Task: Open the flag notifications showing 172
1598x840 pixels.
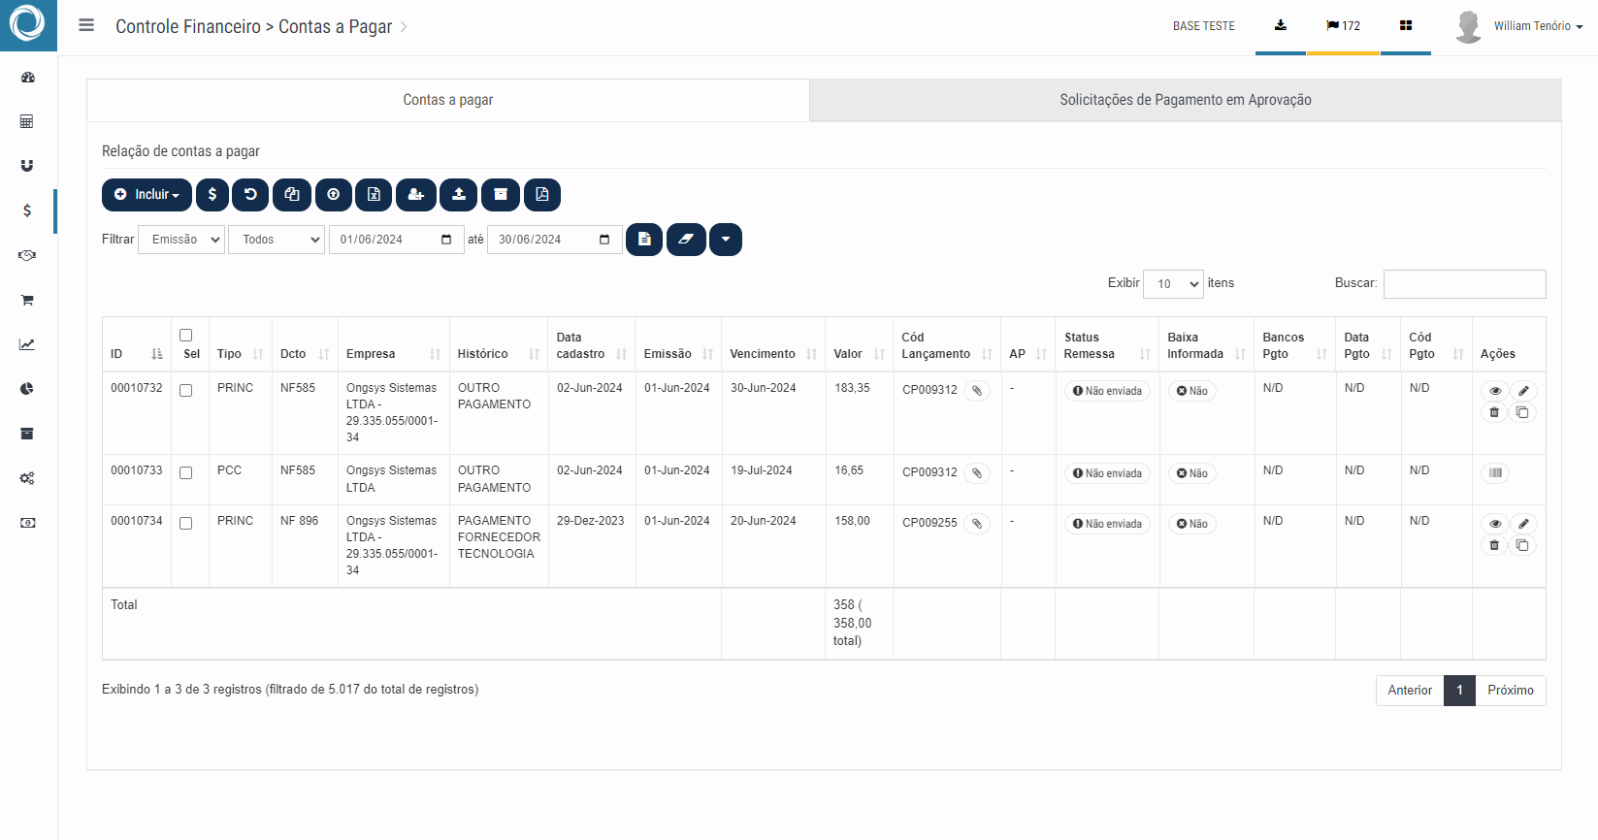Action: tap(1343, 26)
